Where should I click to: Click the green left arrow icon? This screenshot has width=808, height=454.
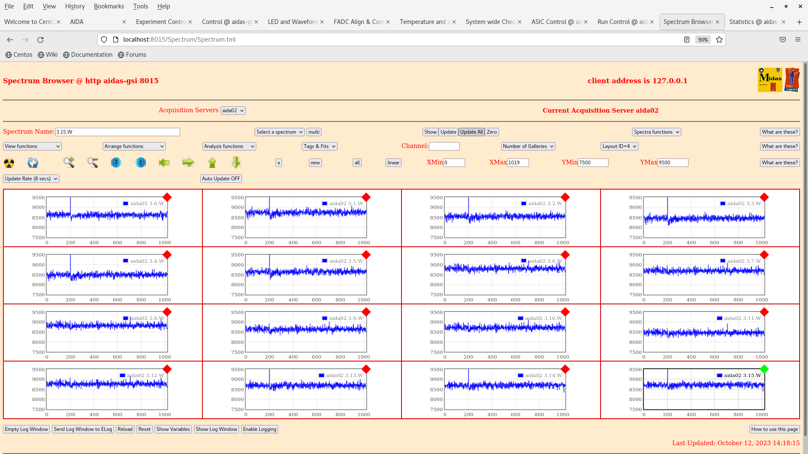point(164,162)
